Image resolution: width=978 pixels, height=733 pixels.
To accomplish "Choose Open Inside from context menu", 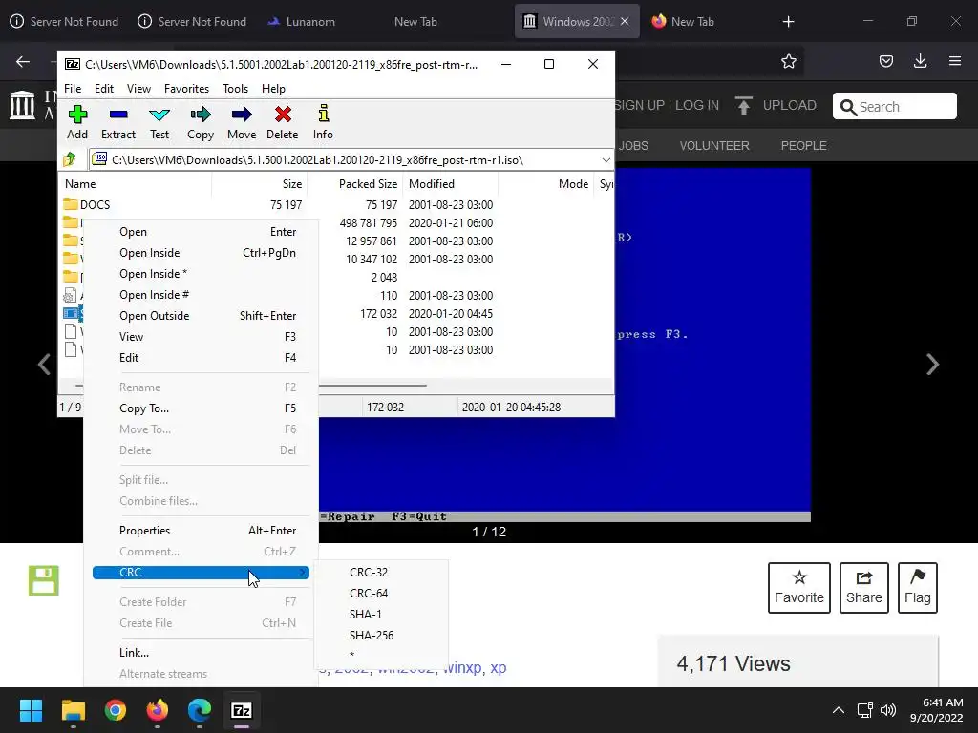I will click(x=201, y=252).
